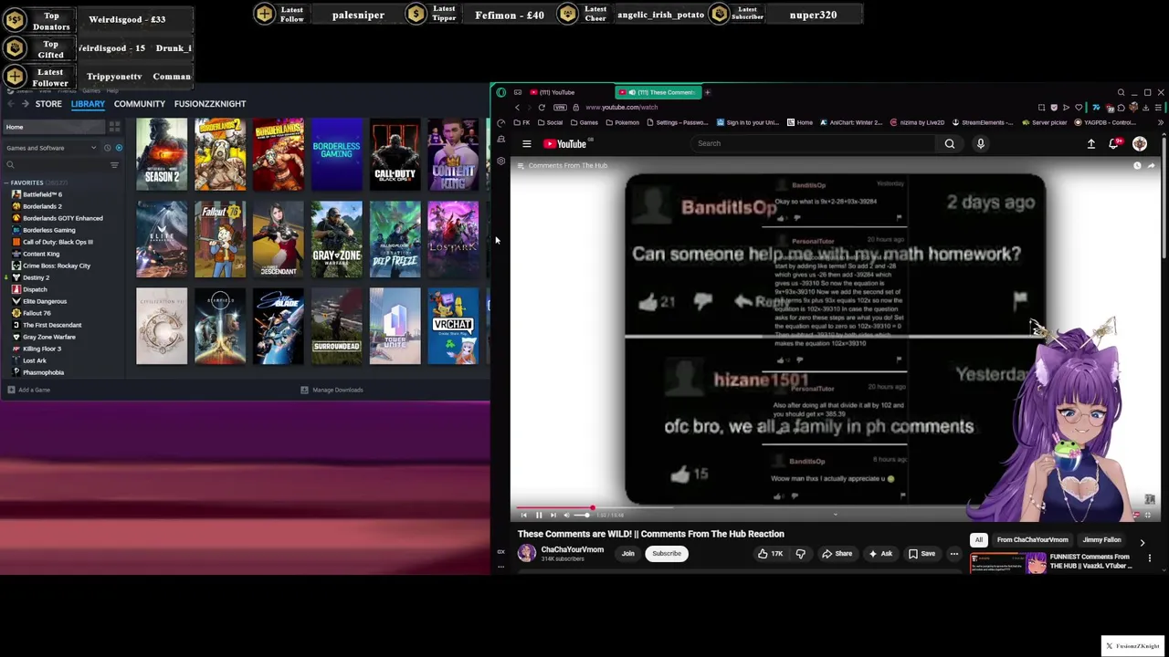The image size is (1169, 657).
Task: Like the video with 17K likes
Action: coord(769,553)
